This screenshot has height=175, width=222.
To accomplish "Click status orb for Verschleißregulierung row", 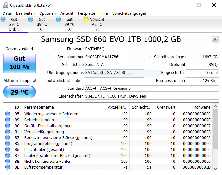I will [x=8, y=132].
